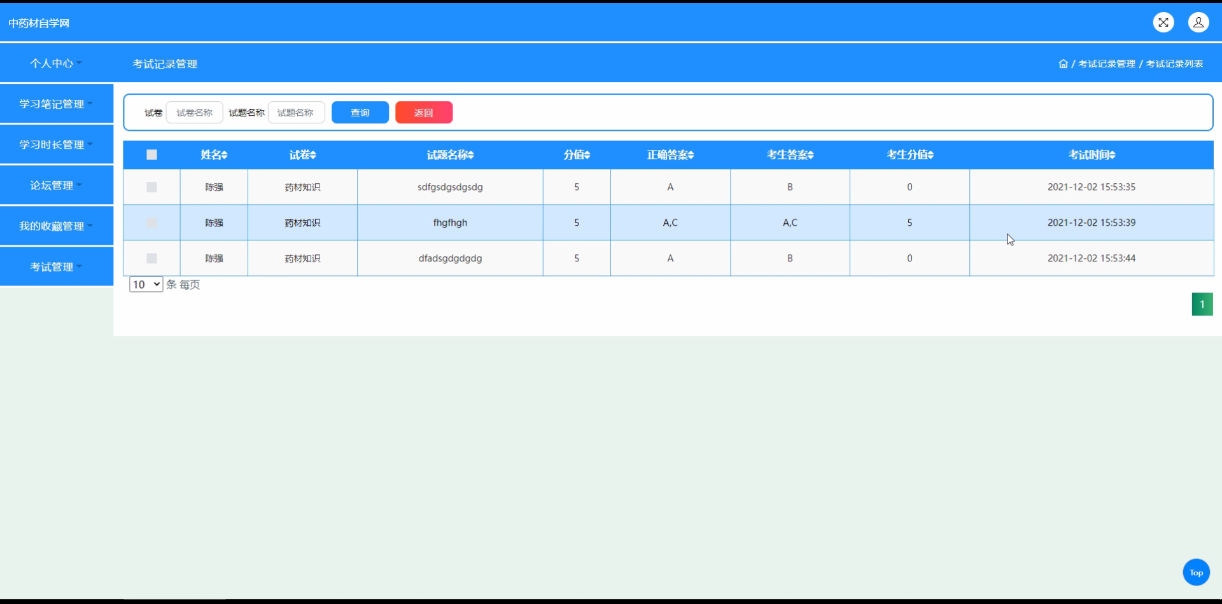Image resolution: width=1222 pixels, height=604 pixels.
Task: Check the row for dfadsgdgdgdg
Action: (x=151, y=258)
